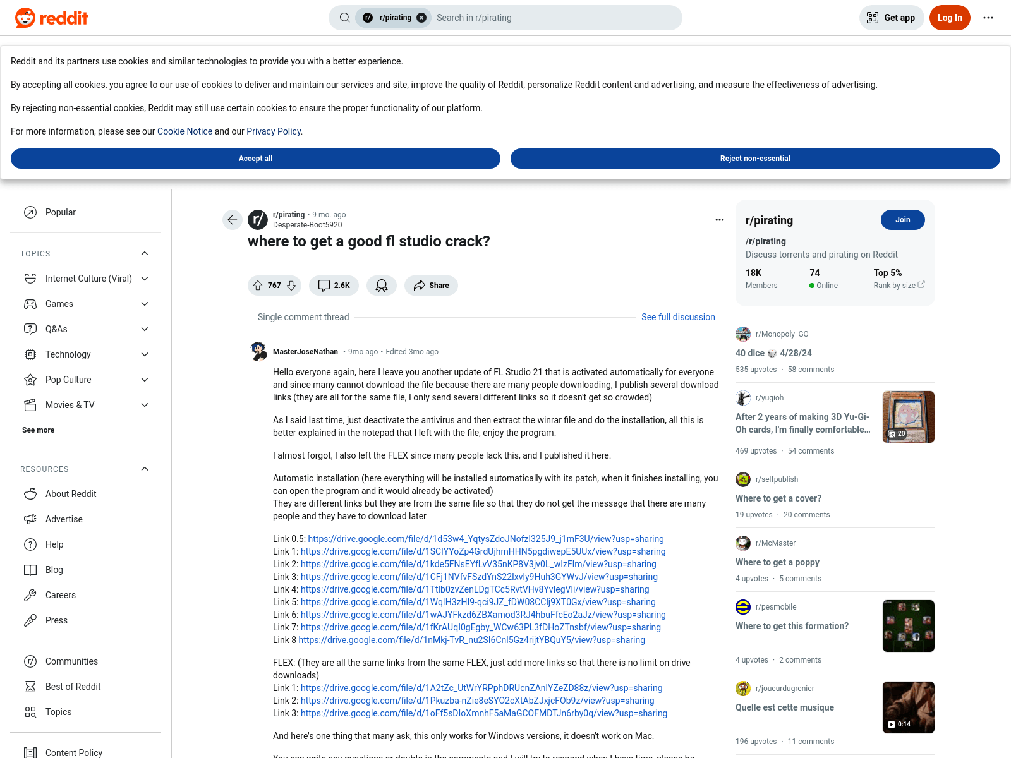Play the Quelle est cette musique video thumbnail
The image size is (1011, 758).
[x=908, y=707]
